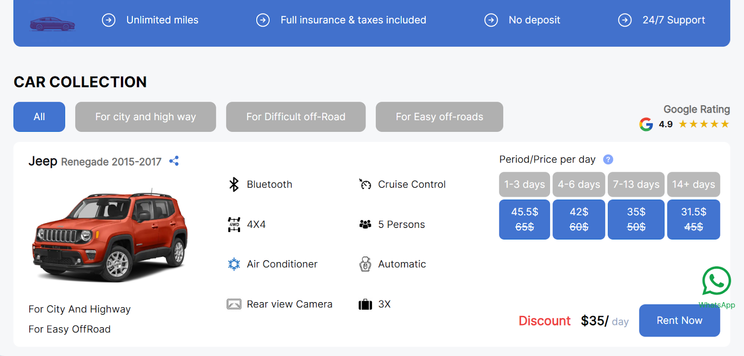Click the share icon next to Renegade 2015-2017
The height and width of the screenshot is (356, 744).
[x=174, y=161]
